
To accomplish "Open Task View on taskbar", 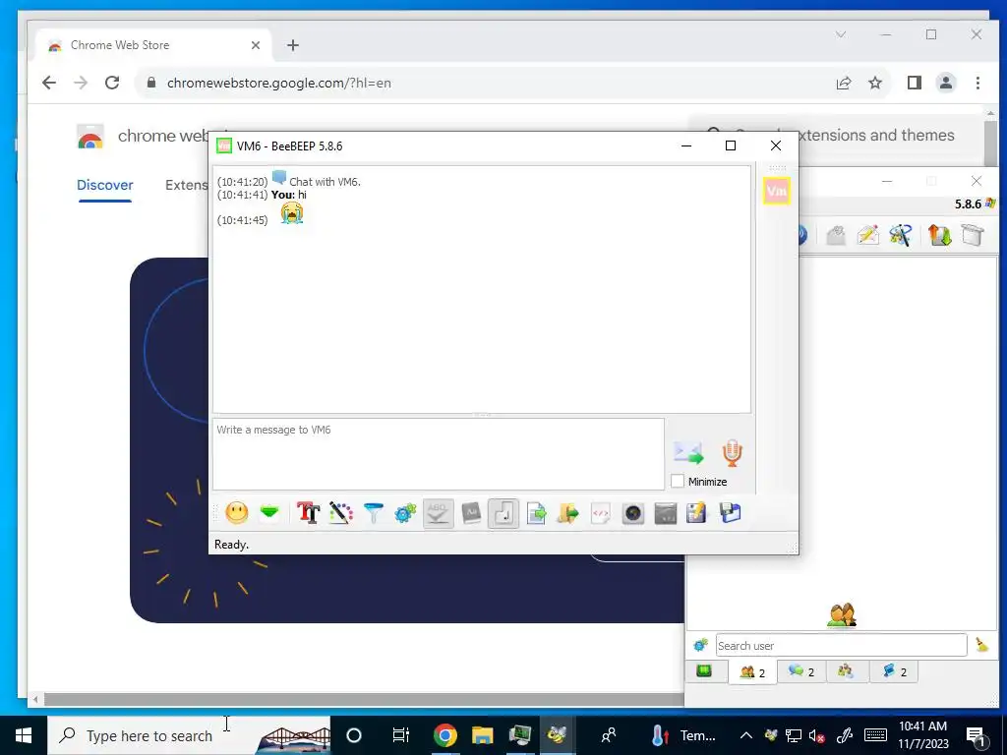I will (400, 735).
